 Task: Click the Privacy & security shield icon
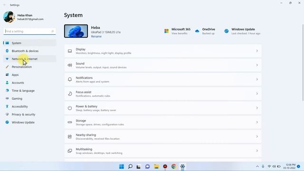[7, 114]
